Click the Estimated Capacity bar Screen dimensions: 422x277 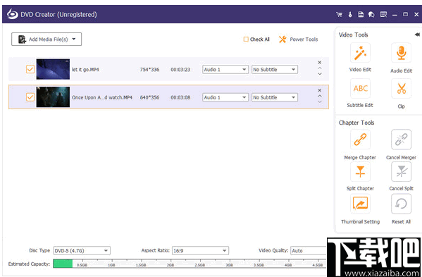[x=190, y=264]
